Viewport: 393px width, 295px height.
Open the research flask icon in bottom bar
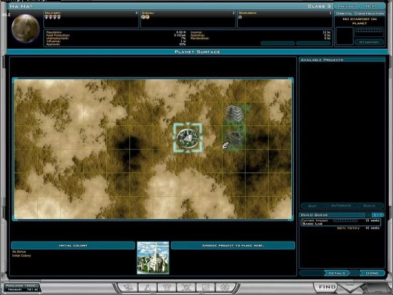pos(147,287)
